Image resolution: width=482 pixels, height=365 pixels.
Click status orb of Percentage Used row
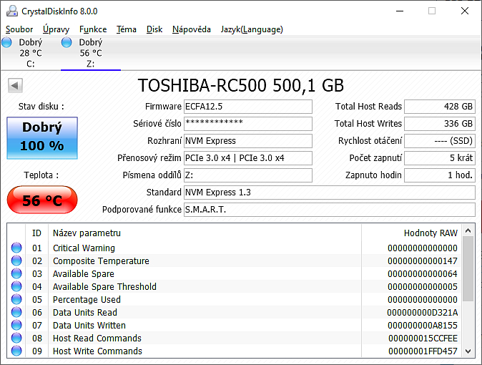click(16, 299)
